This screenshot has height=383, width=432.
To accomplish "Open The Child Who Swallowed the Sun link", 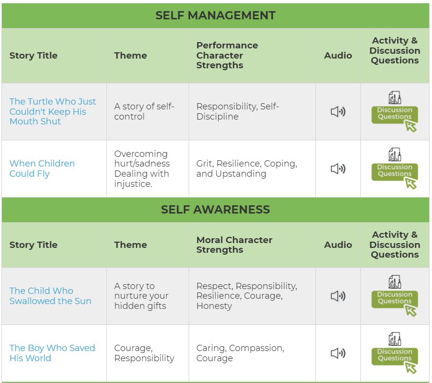I will (x=50, y=296).
